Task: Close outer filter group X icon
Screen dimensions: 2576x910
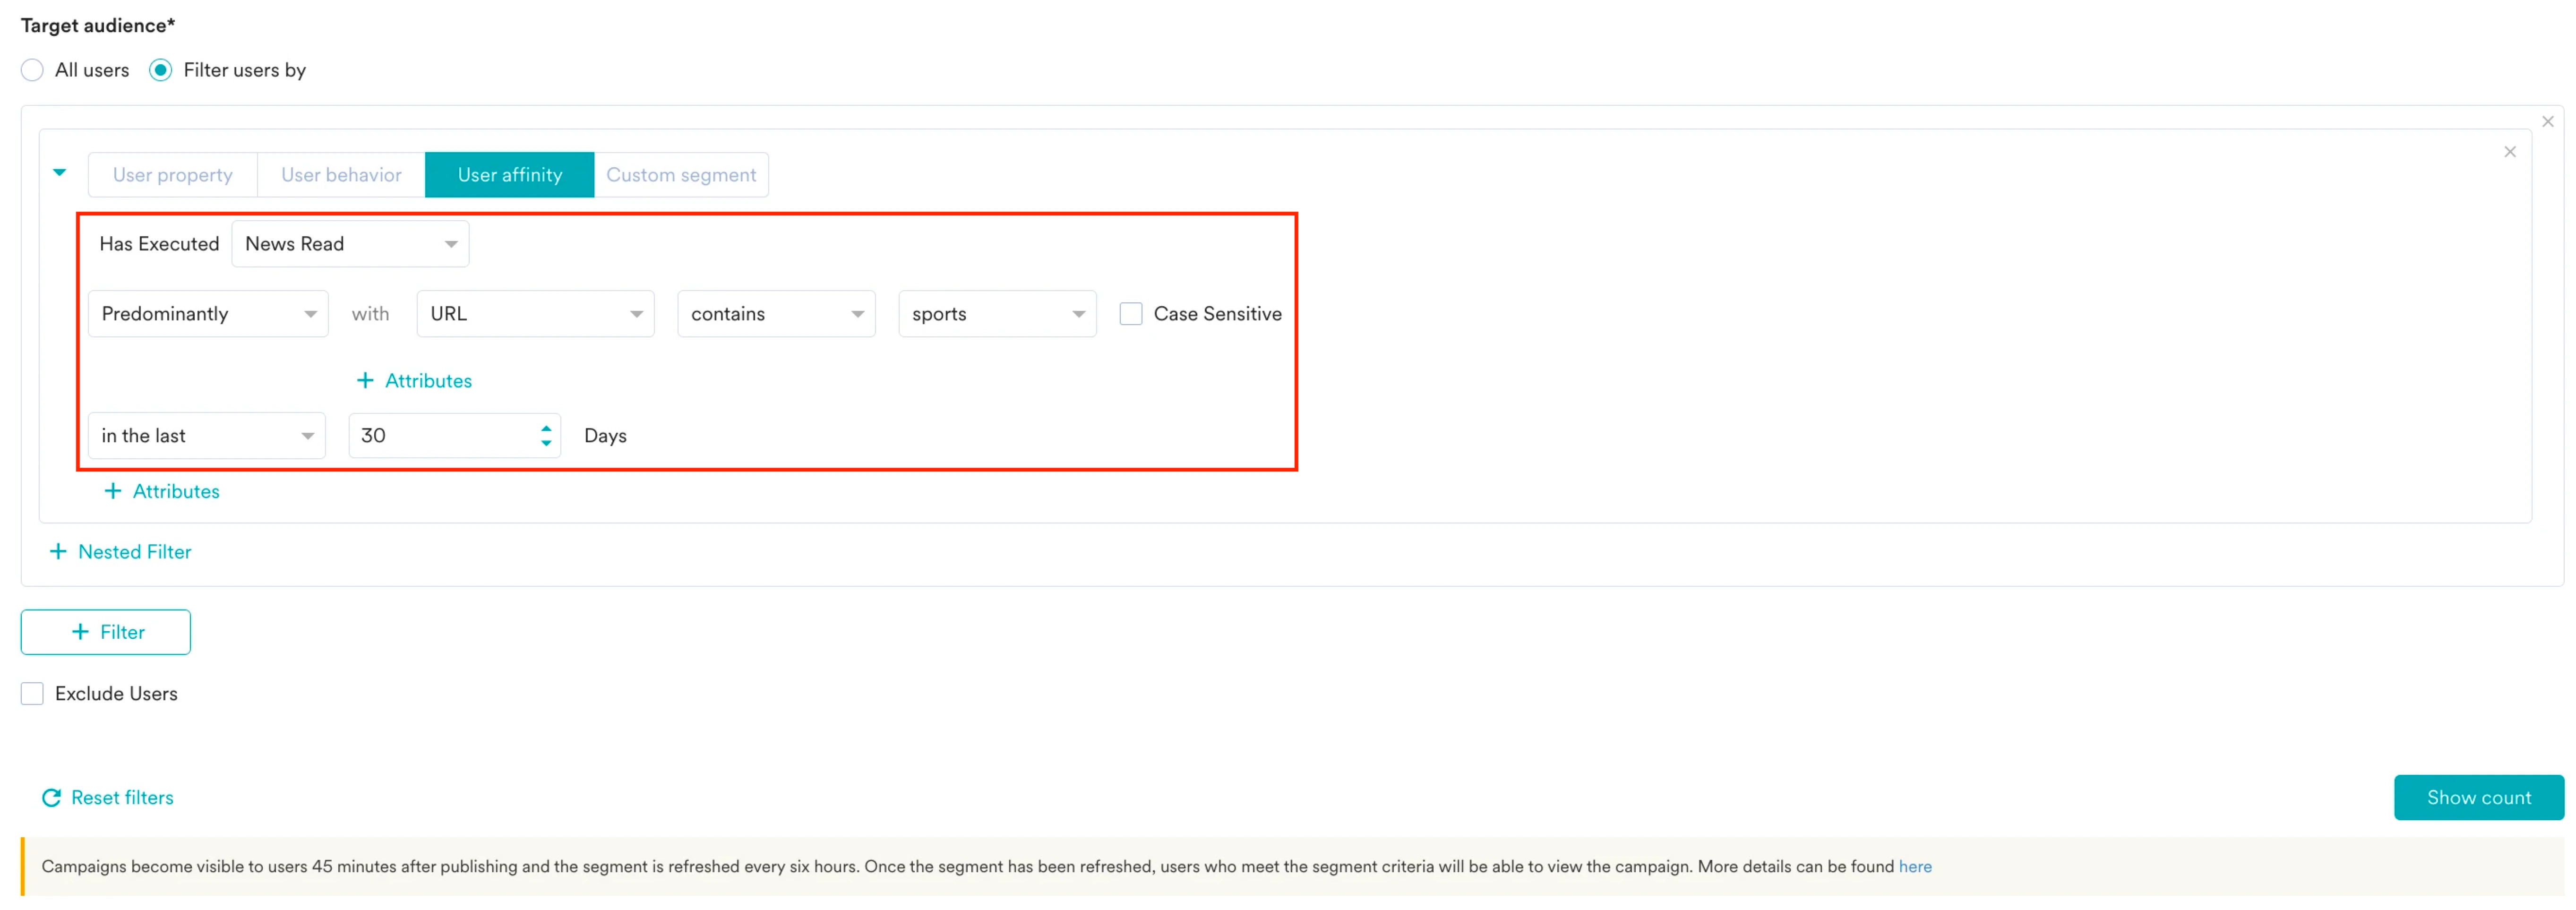Action: point(2547,122)
